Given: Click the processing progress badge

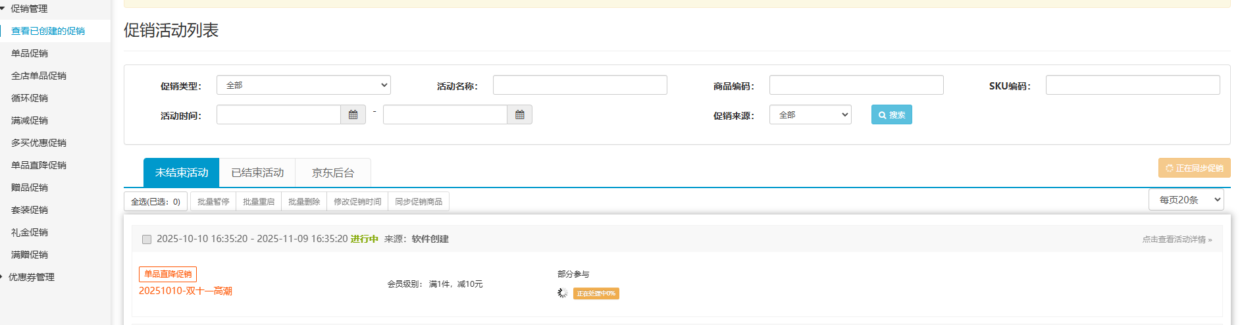Looking at the screenshot, I should 596,293.
